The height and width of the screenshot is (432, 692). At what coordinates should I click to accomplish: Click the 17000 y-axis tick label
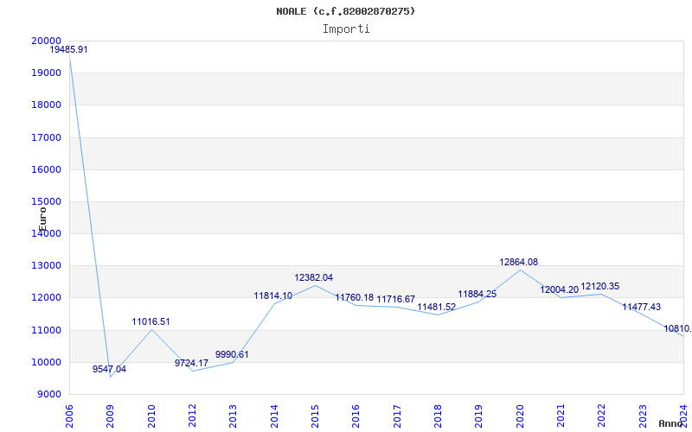[47, 137]
